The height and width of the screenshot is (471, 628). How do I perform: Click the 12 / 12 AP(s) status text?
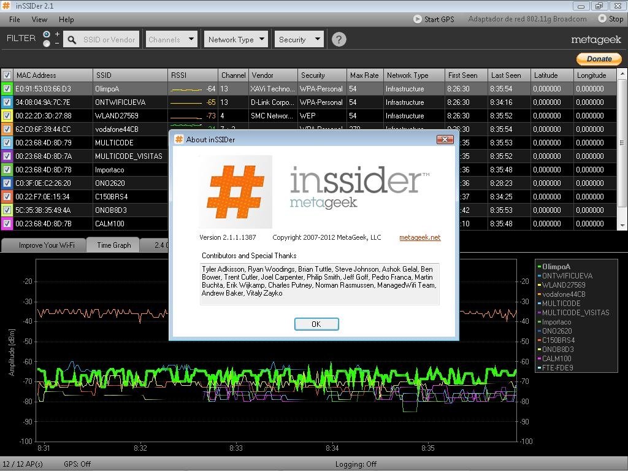tap(23, 464)
